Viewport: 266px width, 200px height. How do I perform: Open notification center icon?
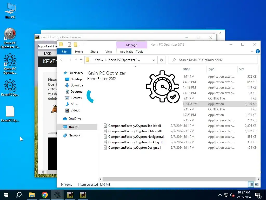pos(258,195)
